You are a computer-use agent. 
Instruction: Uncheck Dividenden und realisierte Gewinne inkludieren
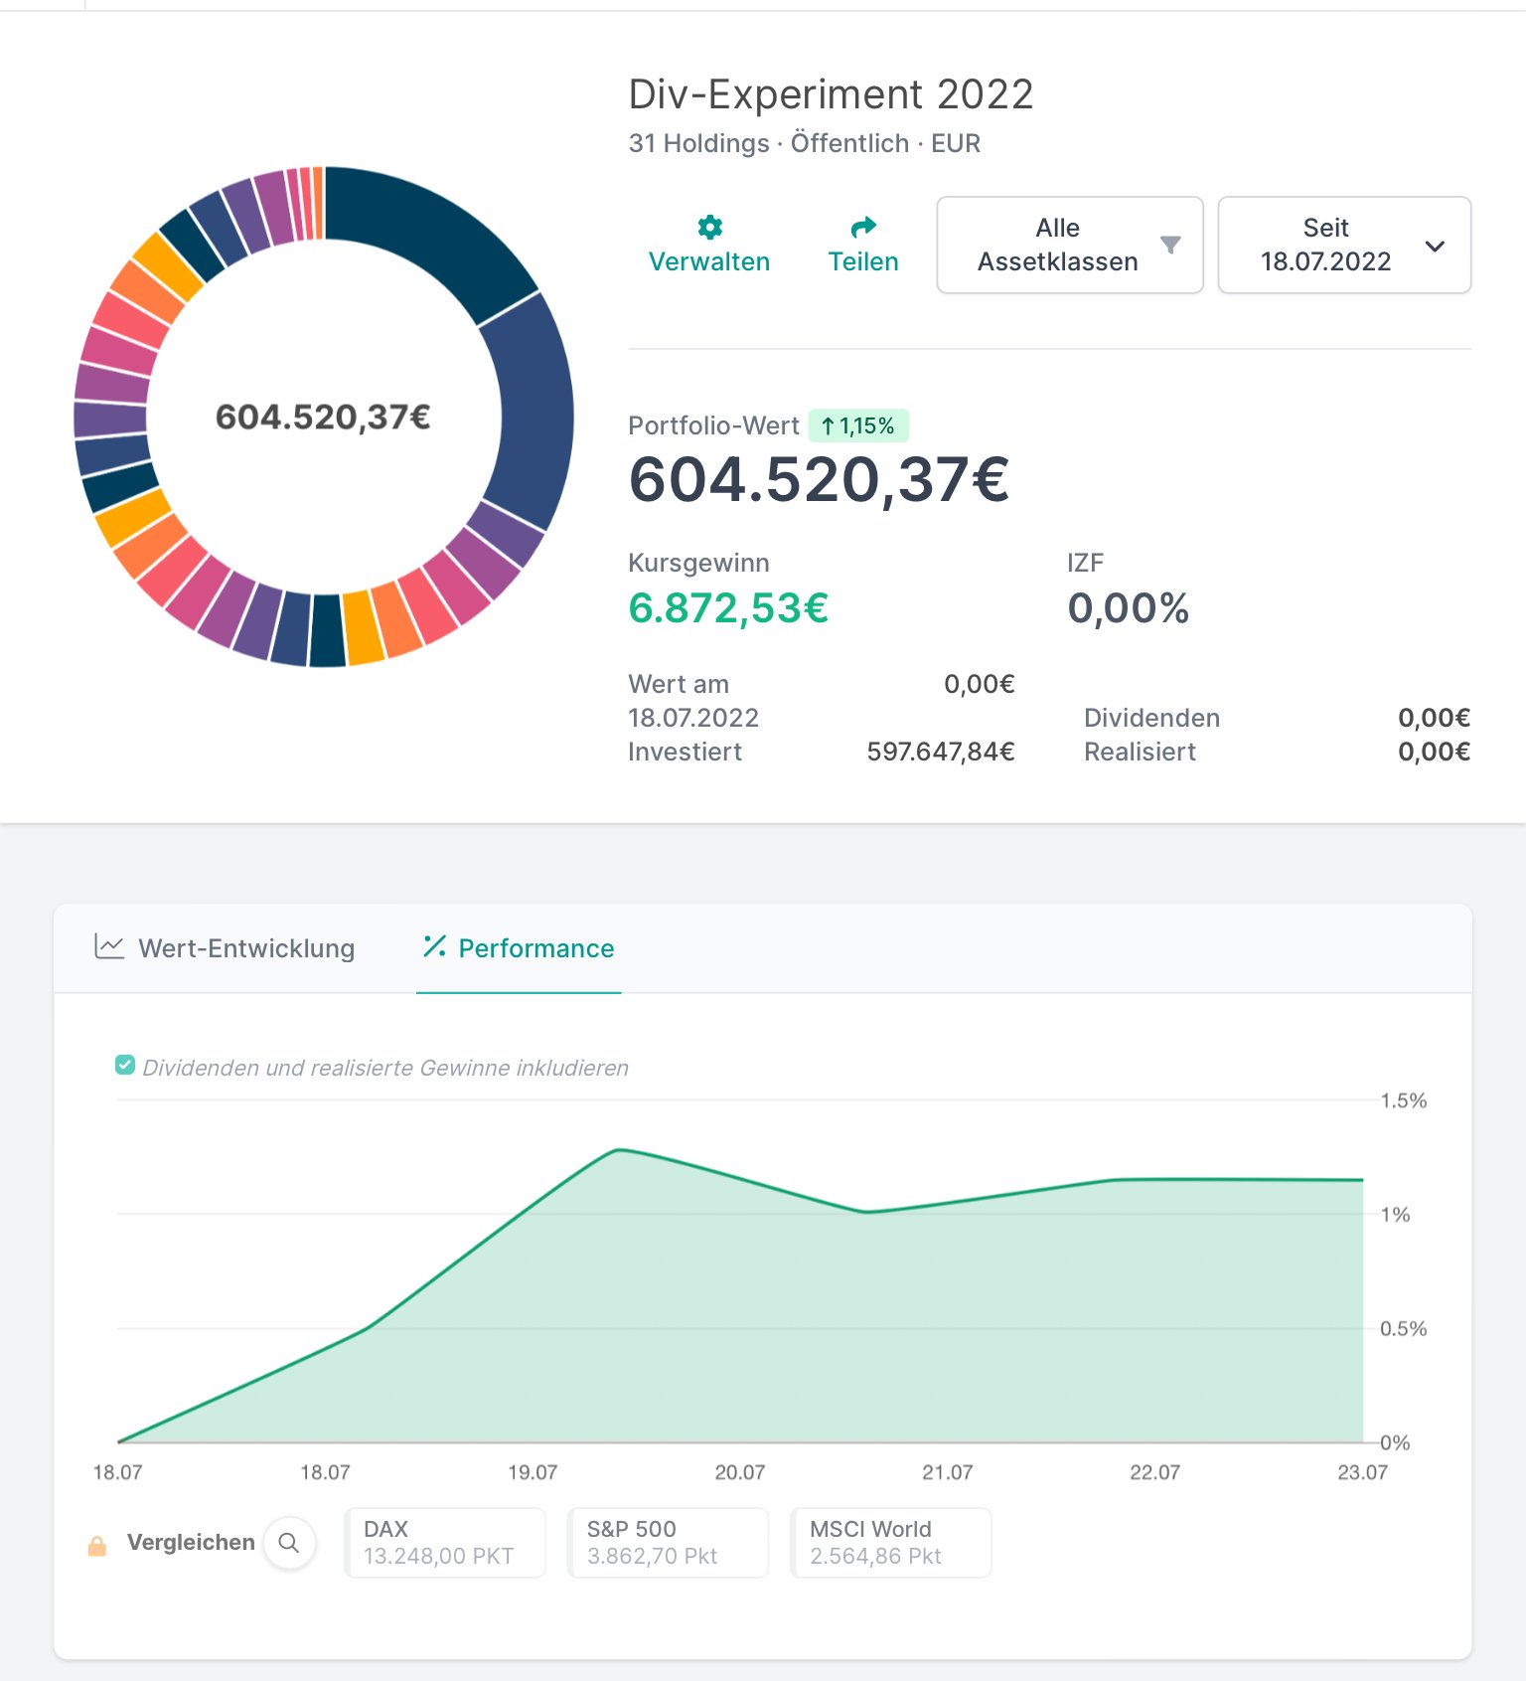click(125, 1066)
